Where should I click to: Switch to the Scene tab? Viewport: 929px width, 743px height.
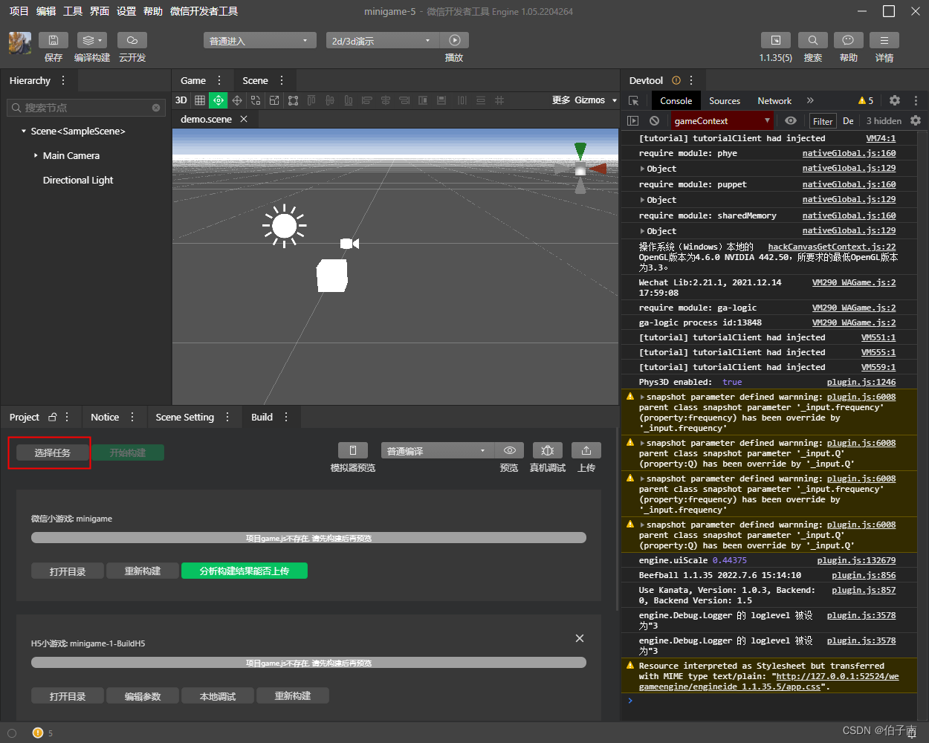pos(255,80)
